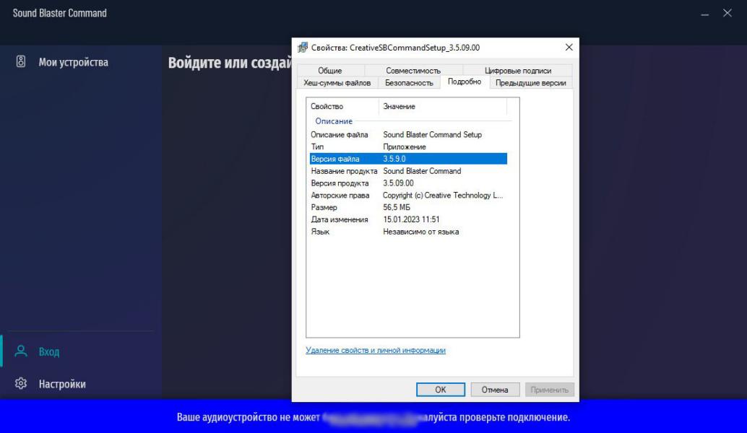Click the Copyright (c) Creative Technology value

point(443,196)
